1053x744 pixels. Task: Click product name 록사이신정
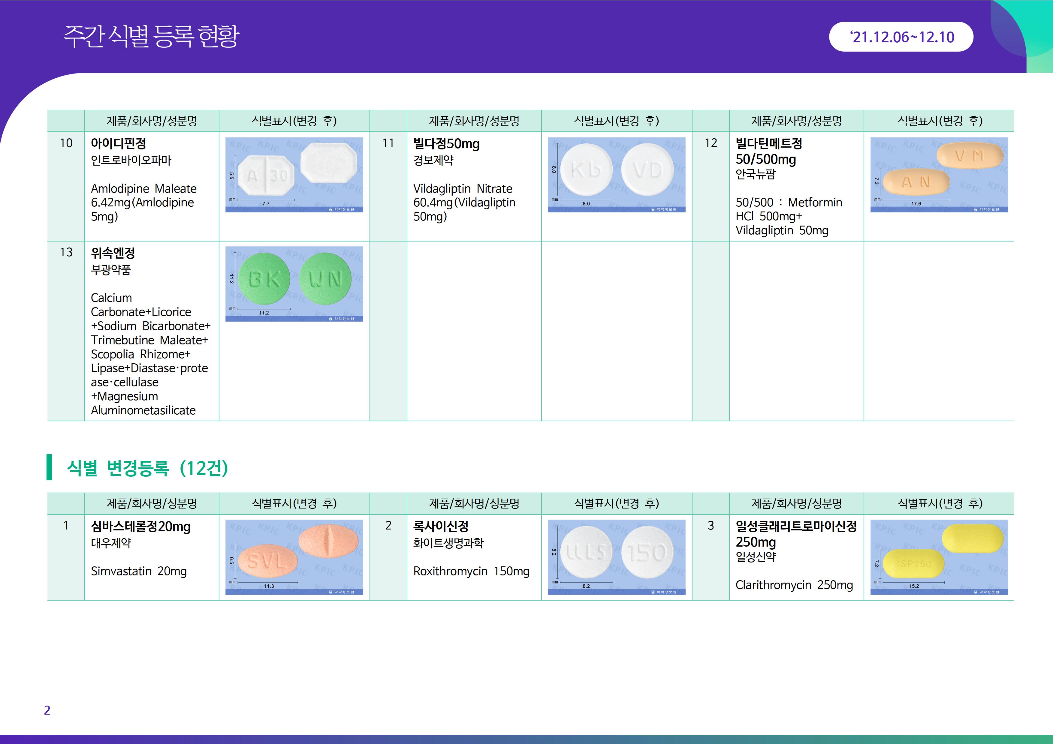[x=441, y=526]
